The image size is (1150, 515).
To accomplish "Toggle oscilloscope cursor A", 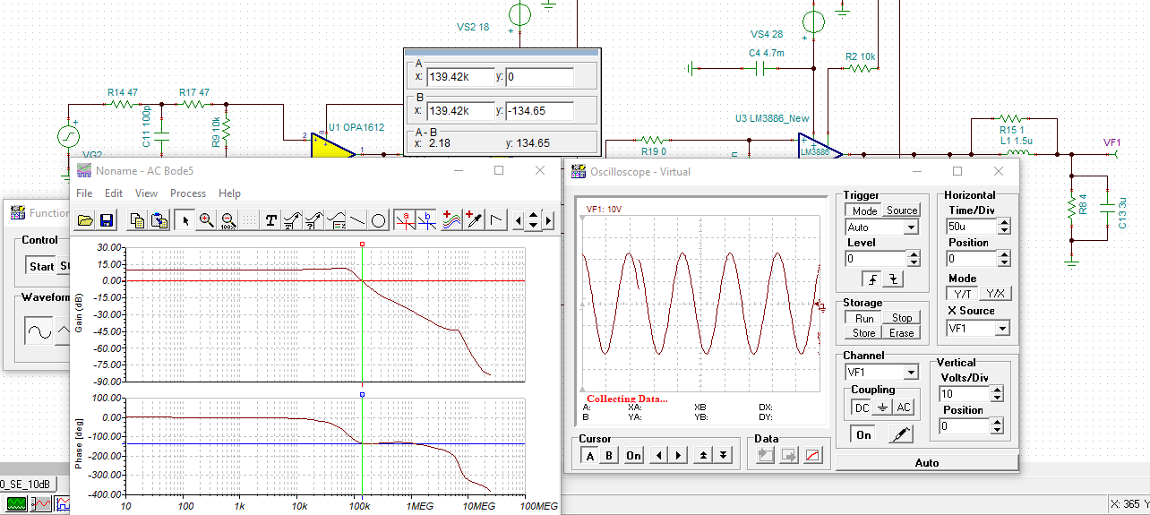I will click(590, 455).
